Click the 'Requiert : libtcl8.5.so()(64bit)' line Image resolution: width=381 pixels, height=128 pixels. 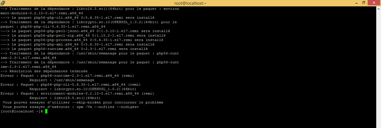click(65, 98)
